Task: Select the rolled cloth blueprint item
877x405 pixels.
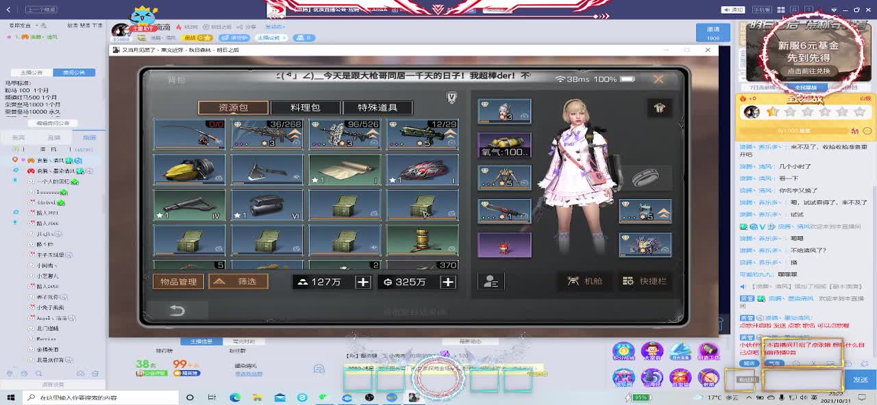Action: pos(345,170)
